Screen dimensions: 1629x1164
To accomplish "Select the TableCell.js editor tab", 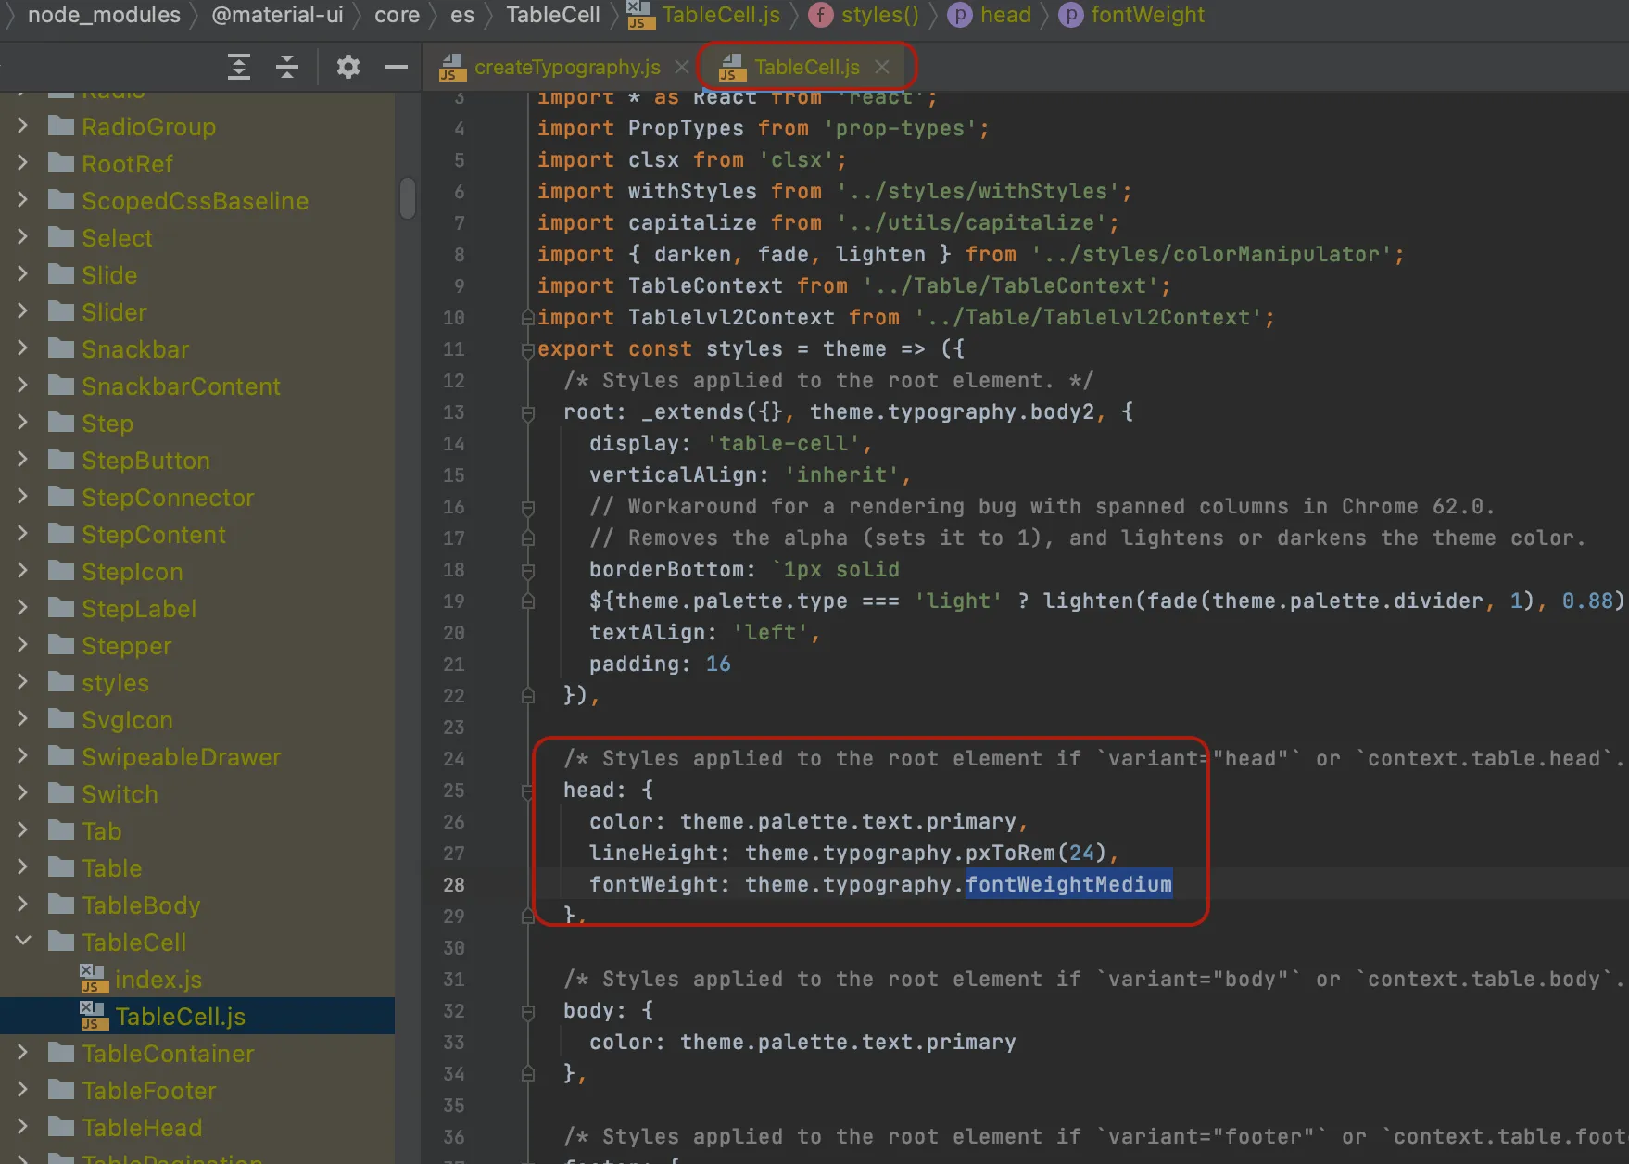I will point(805,67).
